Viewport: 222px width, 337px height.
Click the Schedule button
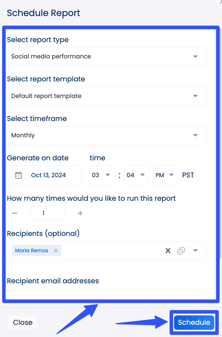[194, 322]
